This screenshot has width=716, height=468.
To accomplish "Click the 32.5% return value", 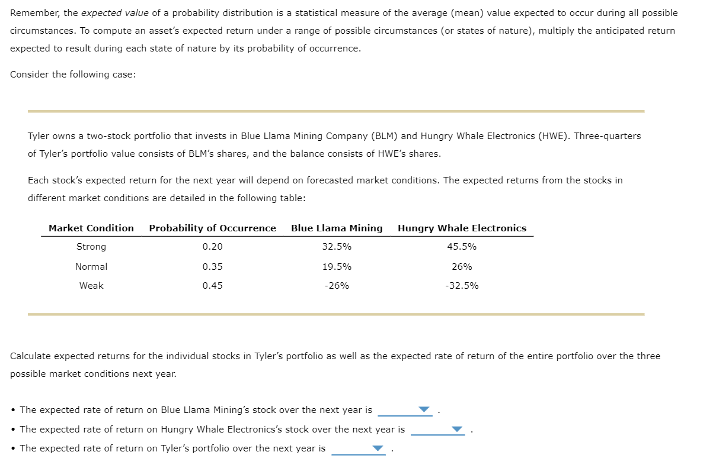I will pyautogui.click(x=337, y=247).
